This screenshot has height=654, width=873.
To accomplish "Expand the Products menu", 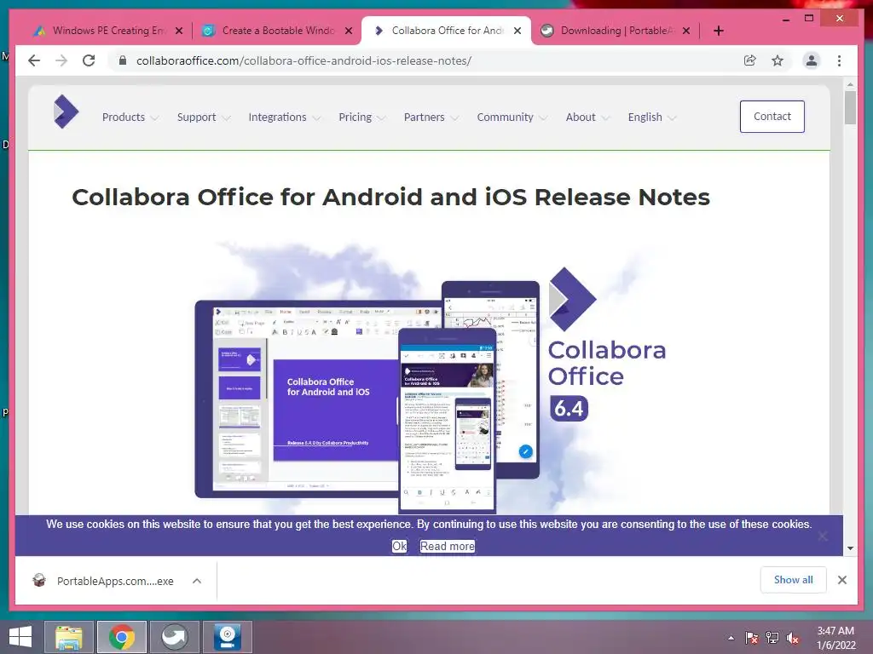I will click(x=130, y=118).
